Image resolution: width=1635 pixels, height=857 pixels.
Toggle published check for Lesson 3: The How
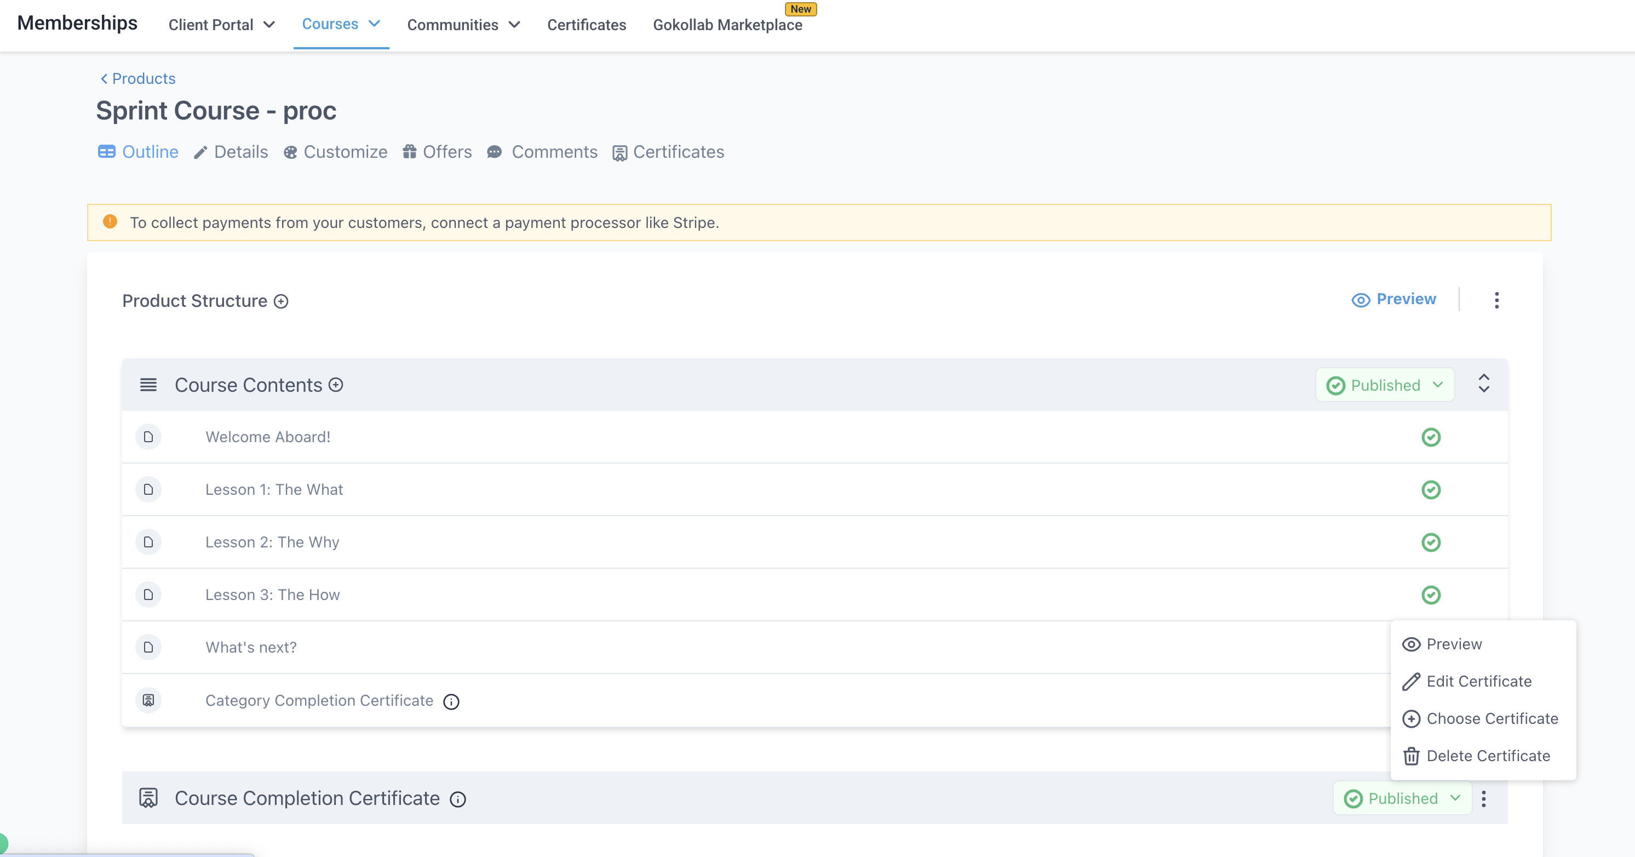1431,595
